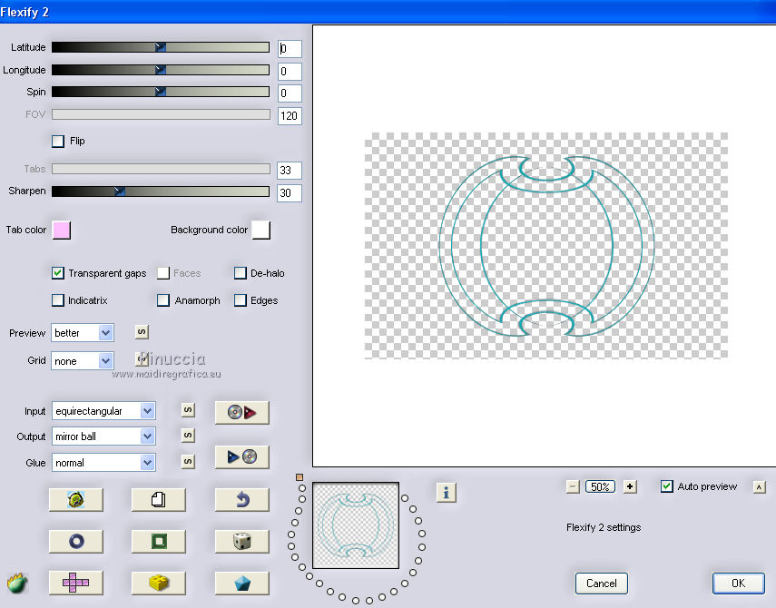Open the pink Tab color swatch
776x608 pixels.
[62, 230]
